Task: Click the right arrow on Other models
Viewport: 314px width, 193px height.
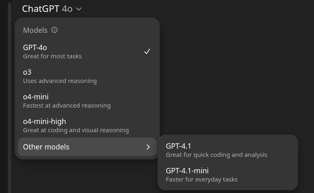Action: click(x=148, y=147)
